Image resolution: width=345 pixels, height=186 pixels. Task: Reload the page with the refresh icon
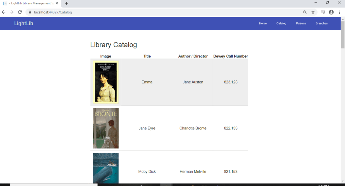click(20, 12)
